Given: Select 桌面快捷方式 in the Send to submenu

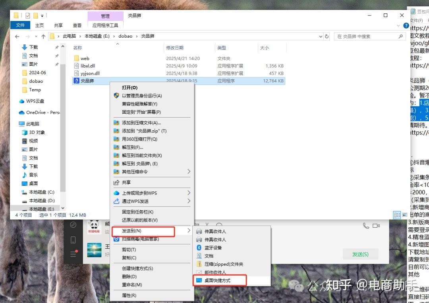Looking at the screenshot, I should click(217, 280).
